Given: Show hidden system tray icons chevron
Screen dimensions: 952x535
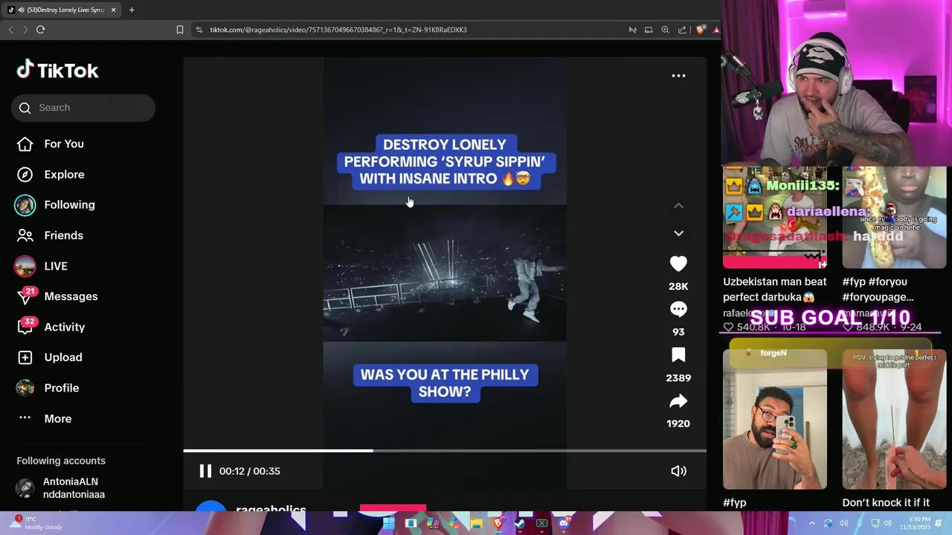Looking at the screenshot, I should click(x=812, y=523).
